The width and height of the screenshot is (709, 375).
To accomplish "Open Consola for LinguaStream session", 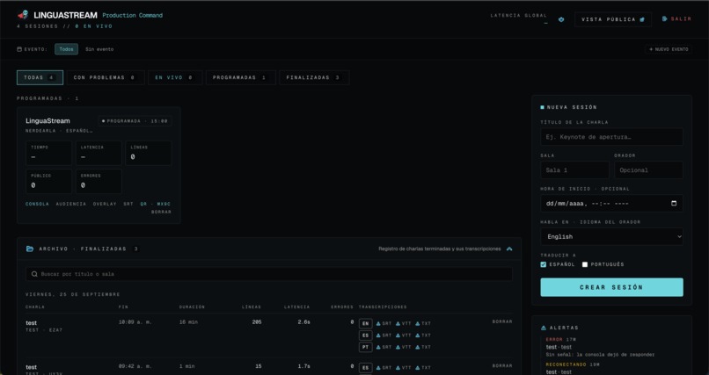I will [37, 204].
